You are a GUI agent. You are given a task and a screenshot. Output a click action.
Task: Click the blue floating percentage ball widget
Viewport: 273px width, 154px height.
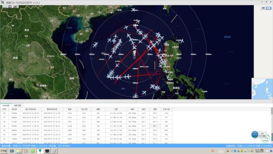click(255, 135)
